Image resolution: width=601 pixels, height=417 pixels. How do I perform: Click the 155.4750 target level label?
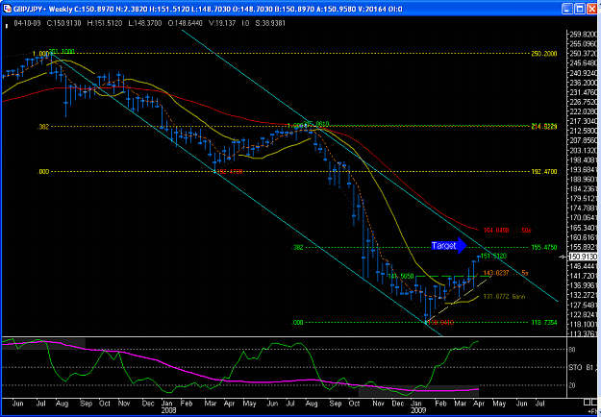pyautogui.click(x=544, y=247)
